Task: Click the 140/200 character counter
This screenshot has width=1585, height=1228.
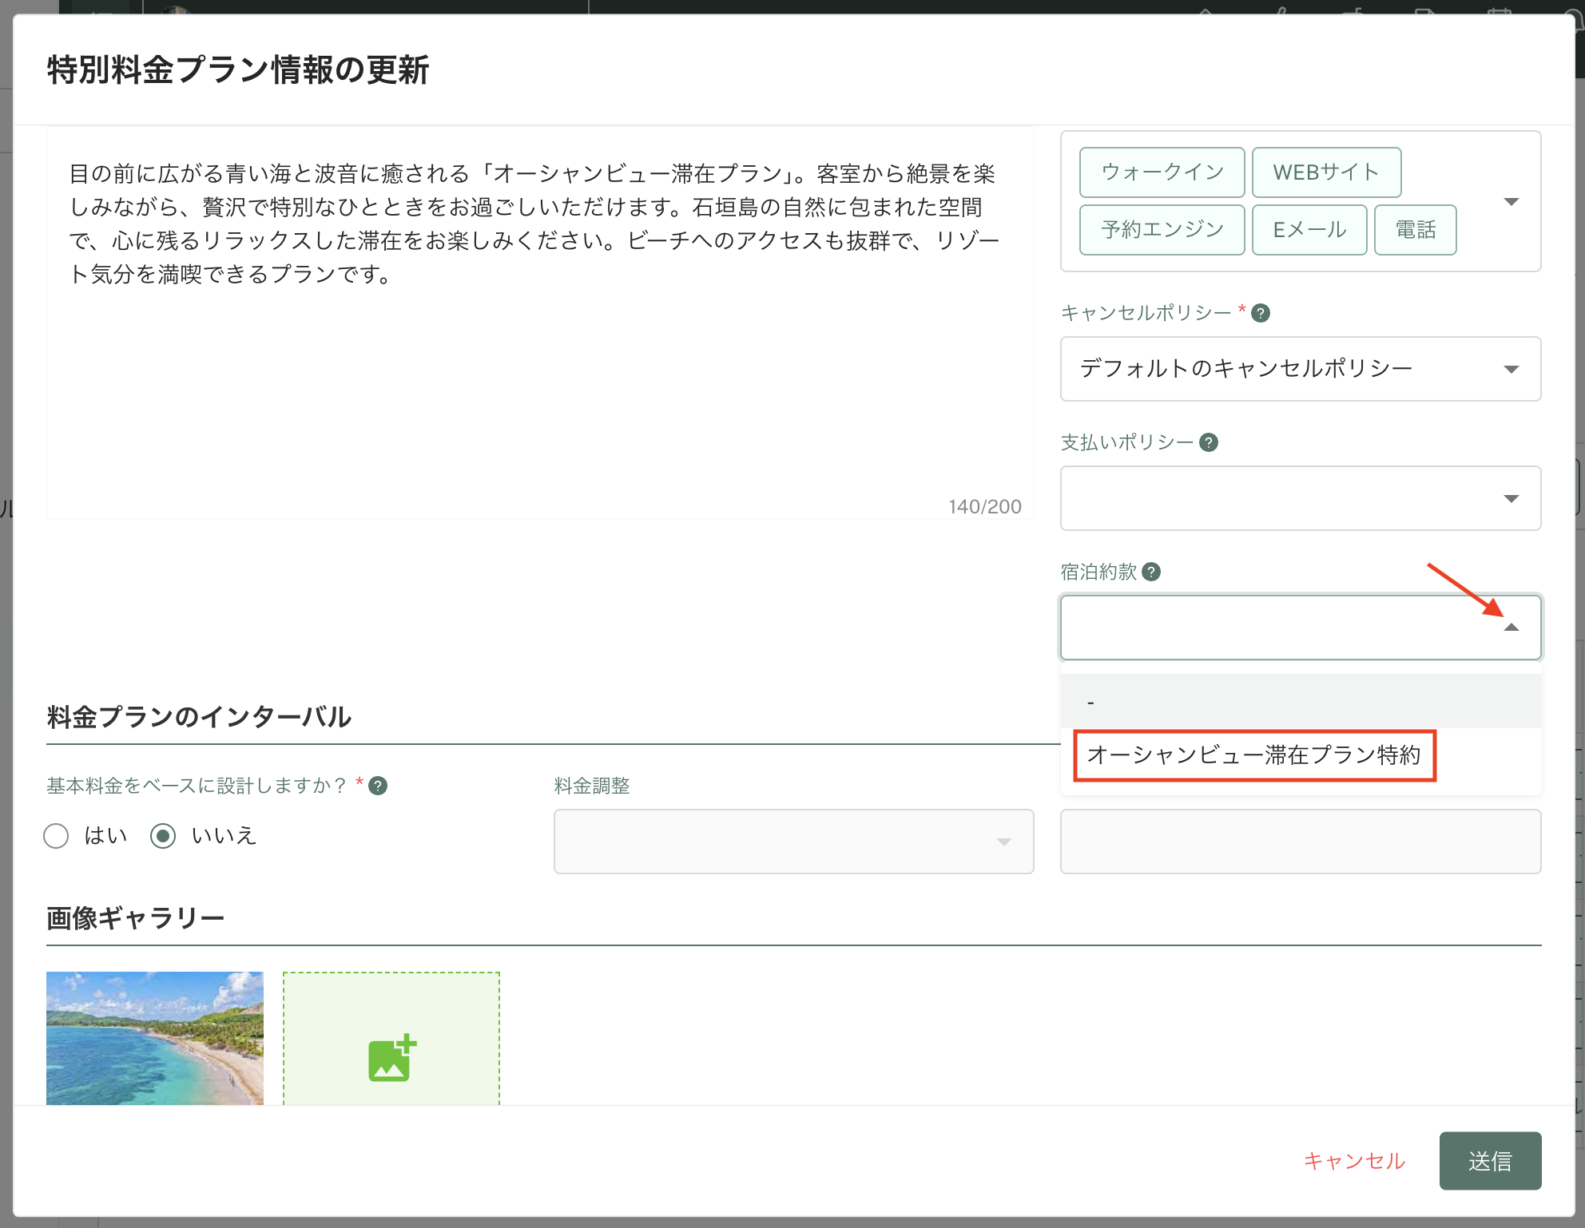Action: pyautogui.click(x=984, y=507)
